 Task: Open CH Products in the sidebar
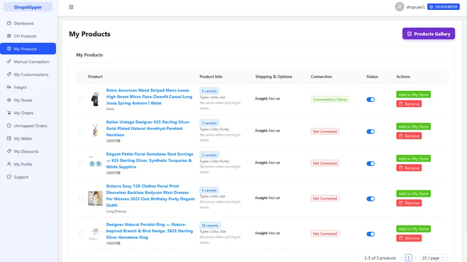(28, 36)
